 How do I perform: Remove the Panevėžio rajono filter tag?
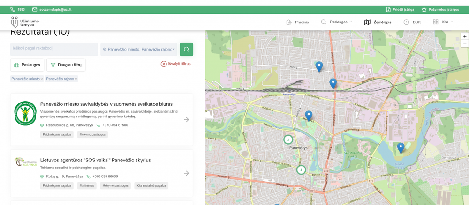pyautogui.click(x=76, y=79)
